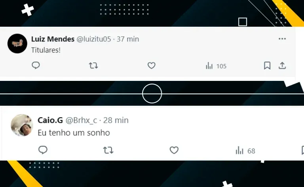Open tweet via the 37 min timestamp
This screenshot has height=187, width=304.
pyautogui.click(x=127, y=39)
